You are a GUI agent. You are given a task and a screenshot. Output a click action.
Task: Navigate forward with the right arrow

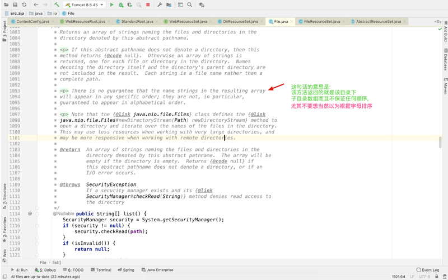click(x=45, y=4)
